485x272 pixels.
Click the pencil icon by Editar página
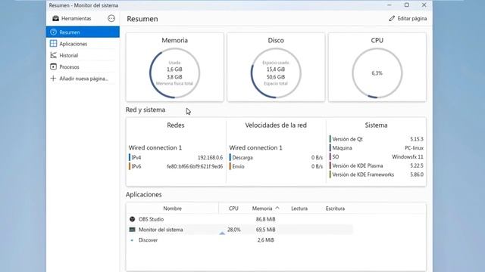(392, 18)
